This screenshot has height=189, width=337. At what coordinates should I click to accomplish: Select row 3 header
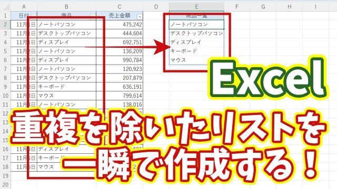pos(5,34)
